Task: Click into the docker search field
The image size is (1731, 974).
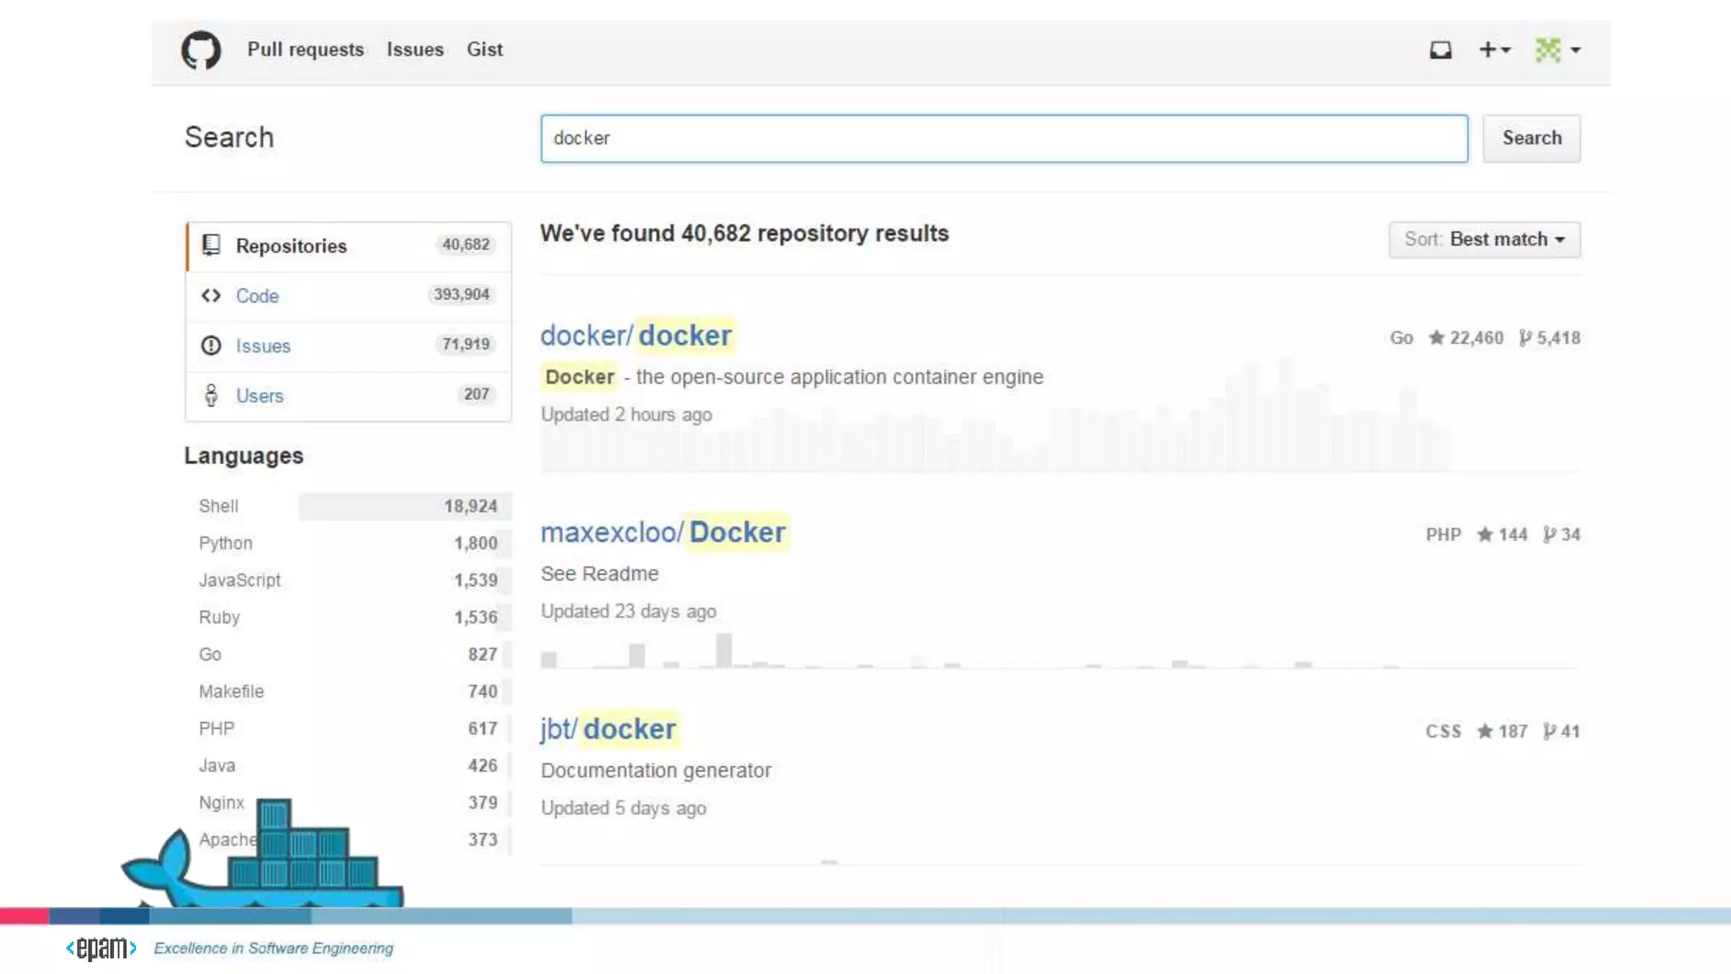Action: pyautogui.click(x=1004, y=139)
